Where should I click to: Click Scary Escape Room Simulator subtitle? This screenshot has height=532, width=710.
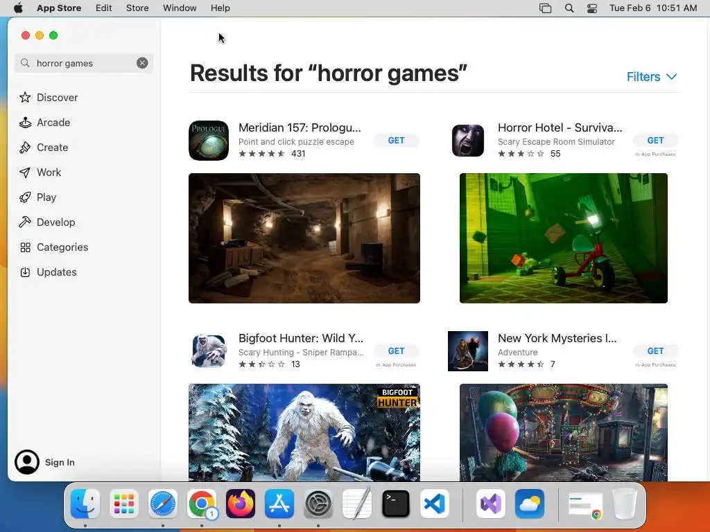pyautogui.click(x=557, y=141)
